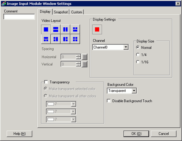Screen dimensions: 182x141
Task: Select layout with one tall pane left, two small right
Action: 65,39
